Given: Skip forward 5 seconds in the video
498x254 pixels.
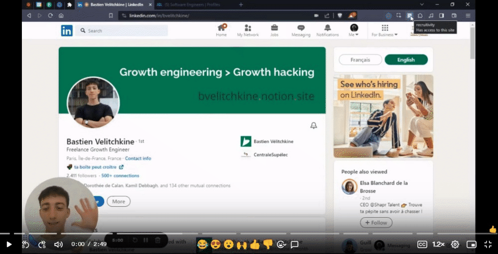Looking at the screenshot, I should pyautogui.click(x=42, y=245).
